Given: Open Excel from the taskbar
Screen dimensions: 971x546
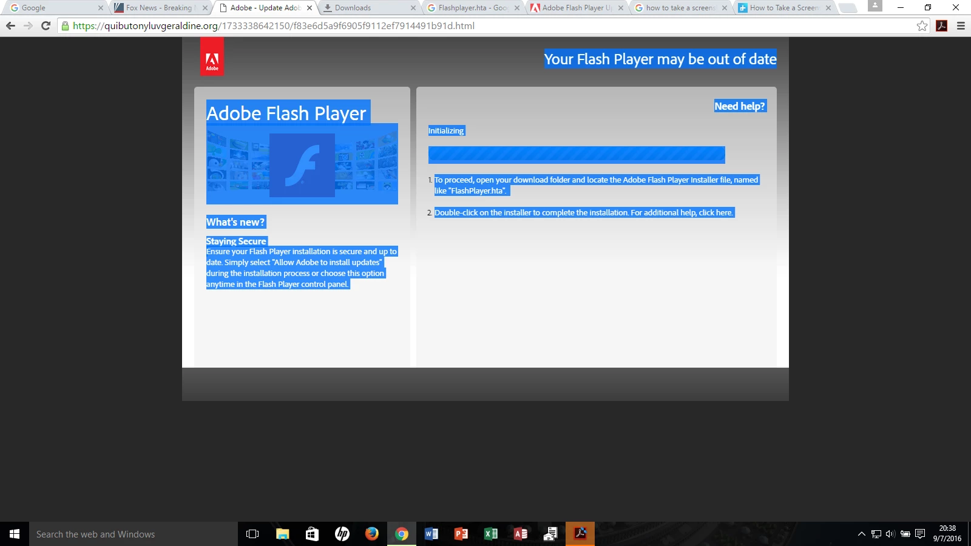Looking at the screenshot, I should (x=490, y=534).
